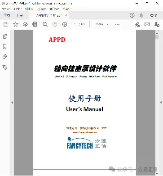
Task: Switch to the 主页 tab
Action: (7, 15)
